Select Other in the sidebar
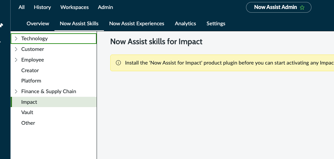 coord(54,123)
